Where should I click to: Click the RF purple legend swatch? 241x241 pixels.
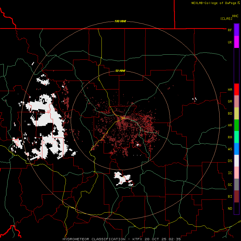[236, 30]
